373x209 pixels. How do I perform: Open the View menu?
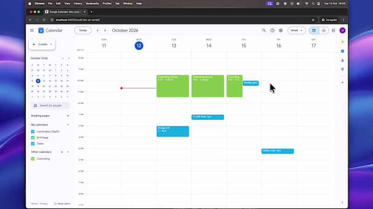click(67, 4)
